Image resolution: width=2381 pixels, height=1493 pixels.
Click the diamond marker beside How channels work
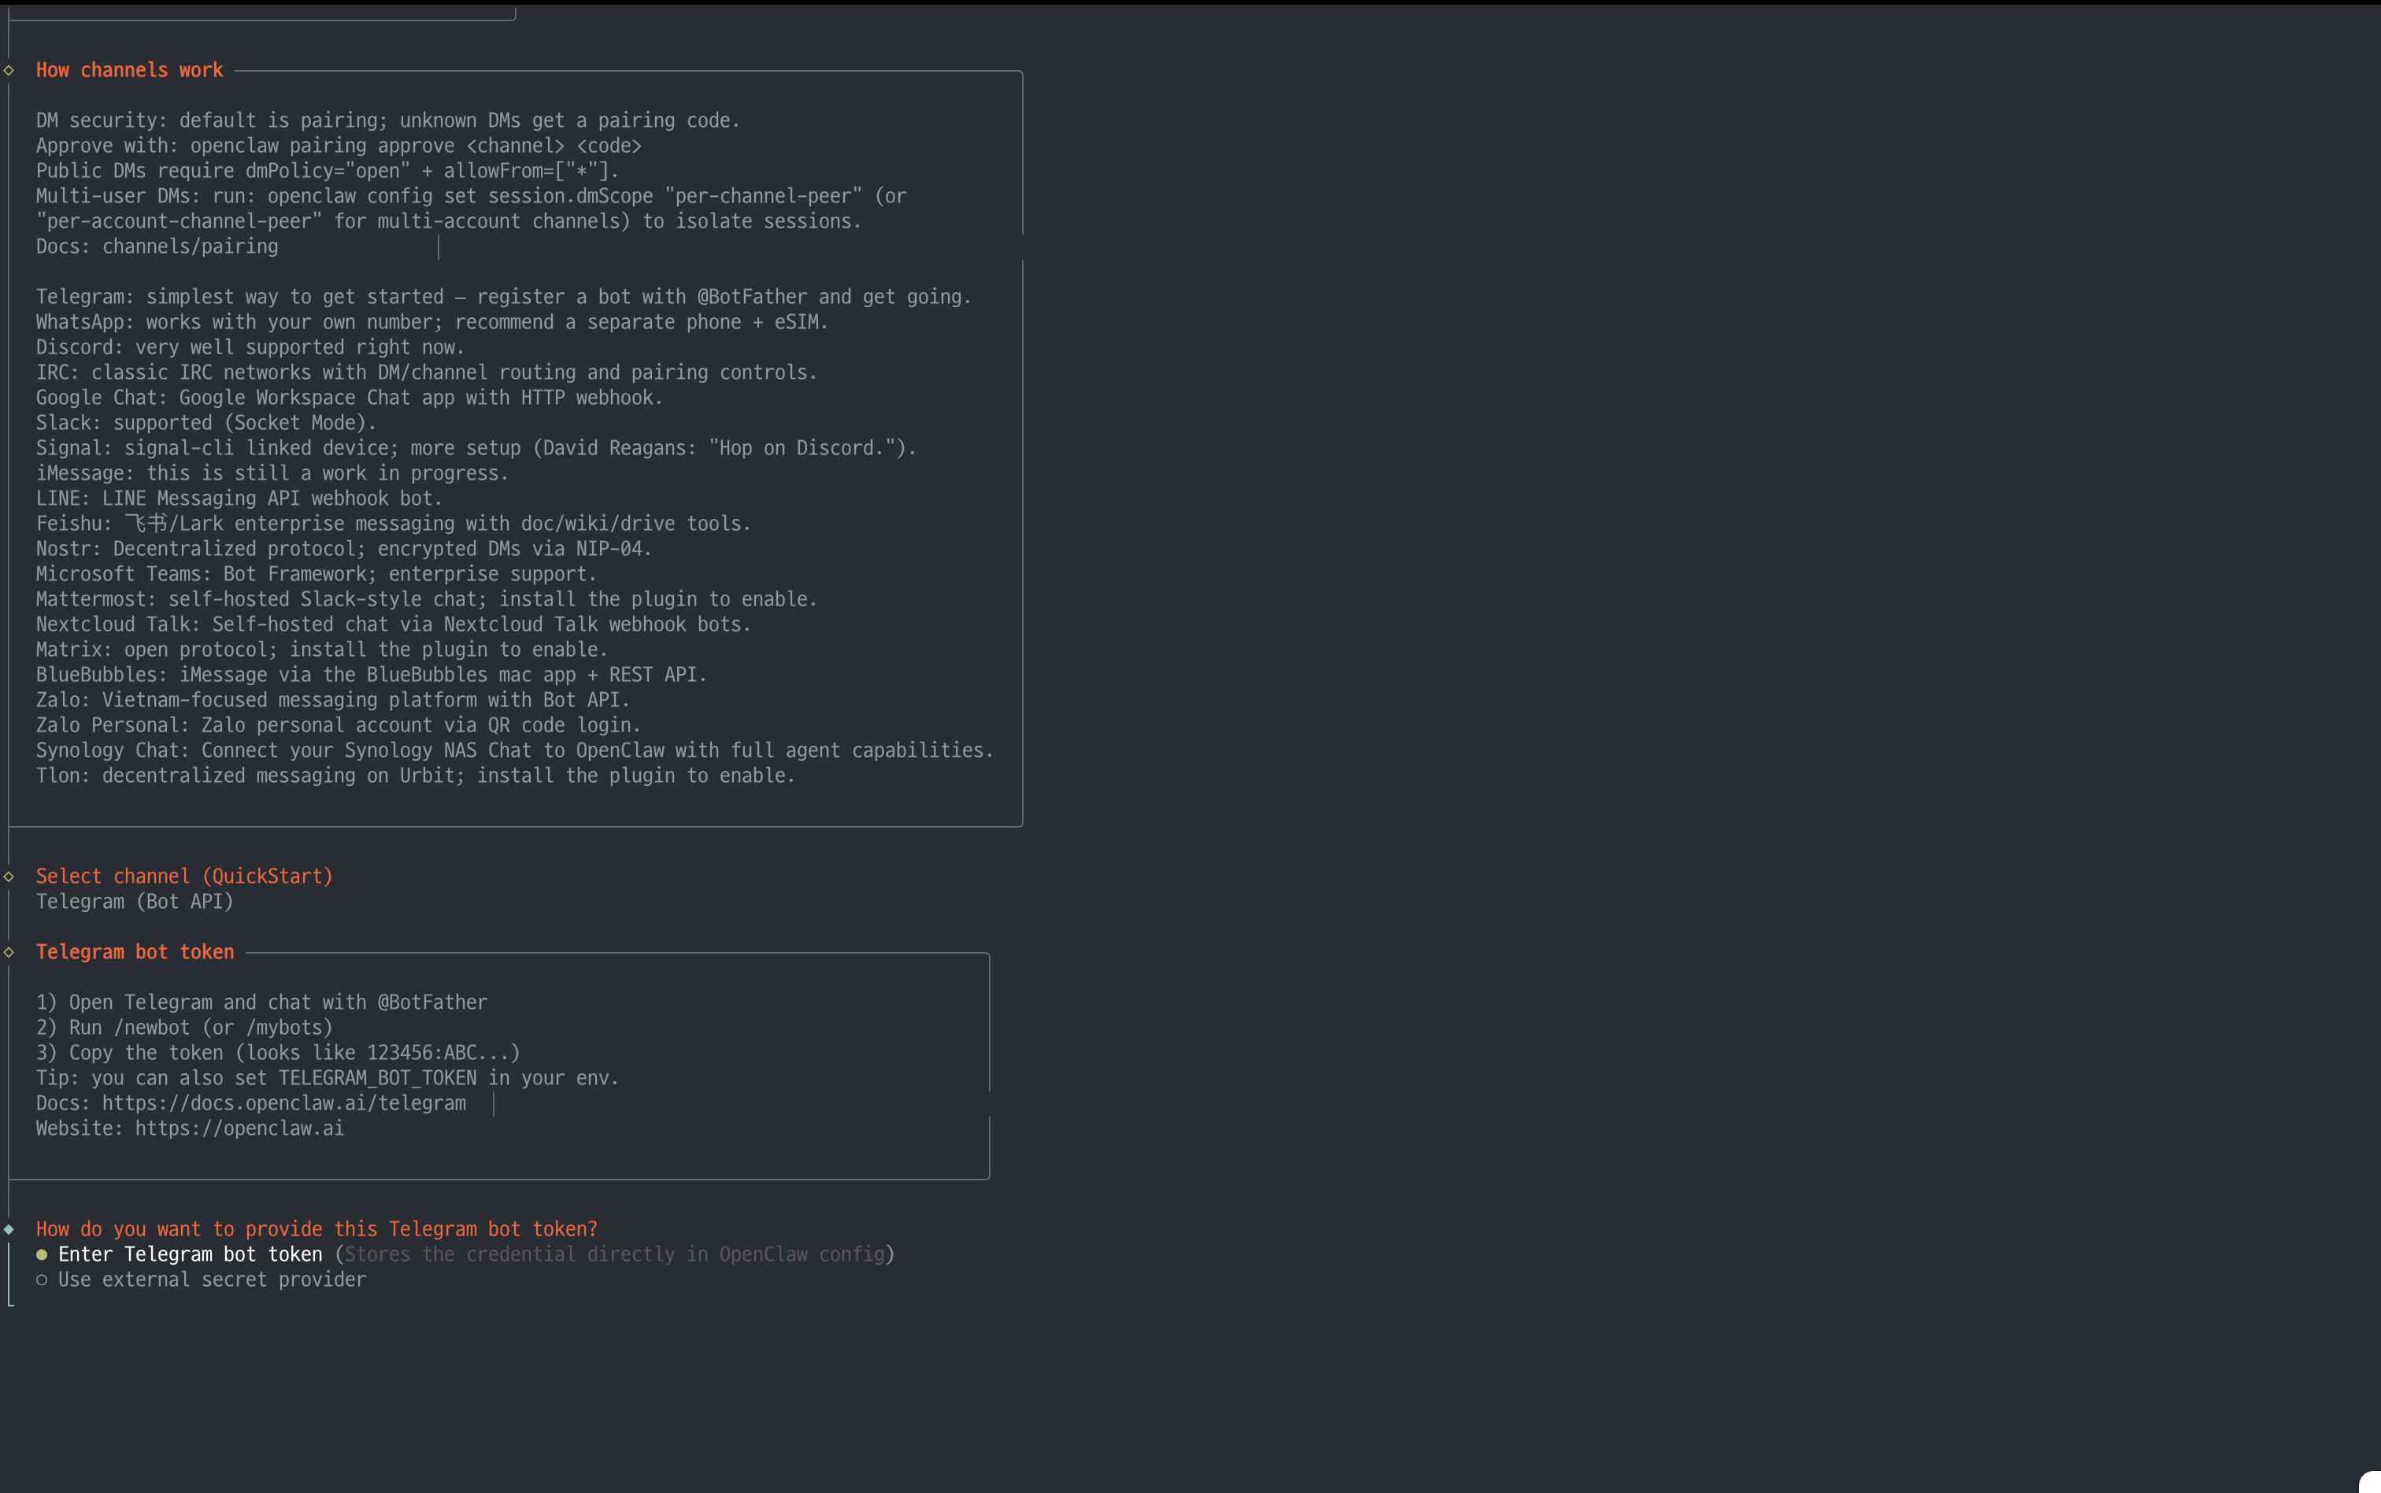coord(9,70)
